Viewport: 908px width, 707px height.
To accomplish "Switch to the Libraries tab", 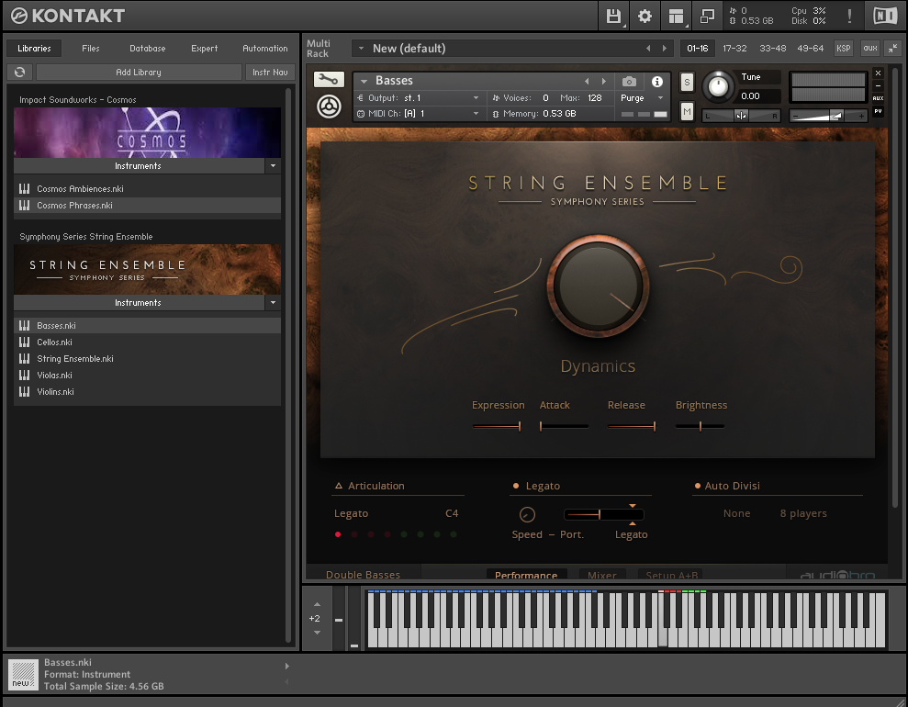I will pos(34,49).
